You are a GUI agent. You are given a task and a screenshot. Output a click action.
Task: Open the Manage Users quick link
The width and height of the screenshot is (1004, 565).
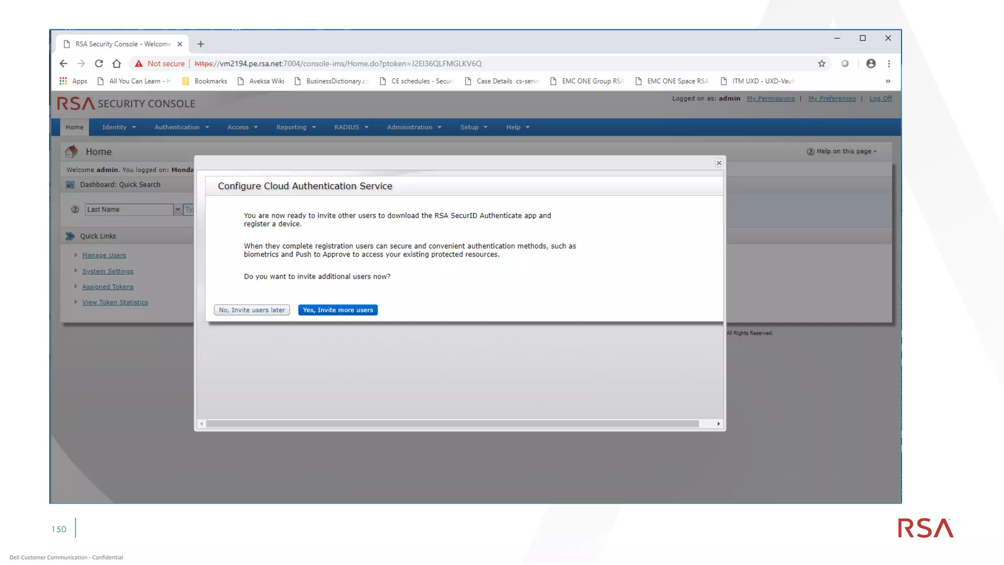(x=104, y=256)
